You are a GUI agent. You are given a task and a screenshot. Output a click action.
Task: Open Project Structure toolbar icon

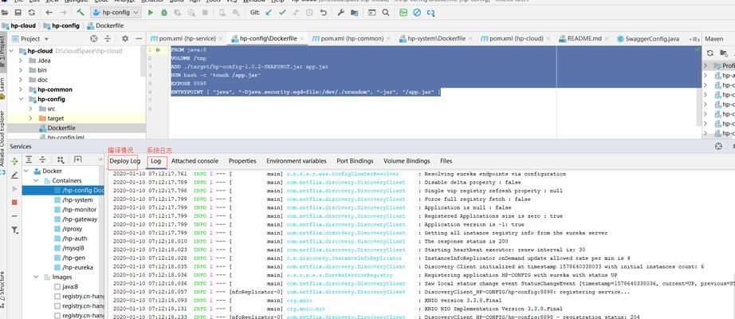point(355,13)
